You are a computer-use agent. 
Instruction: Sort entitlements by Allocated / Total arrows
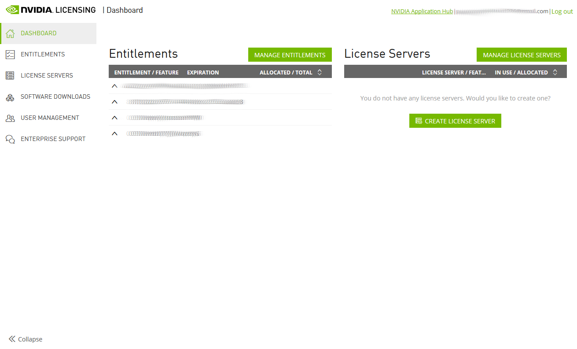point(320,72)
